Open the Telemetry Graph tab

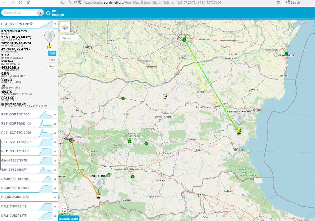pos(68,219)
